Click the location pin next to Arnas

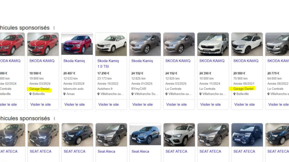click(65, 94)
